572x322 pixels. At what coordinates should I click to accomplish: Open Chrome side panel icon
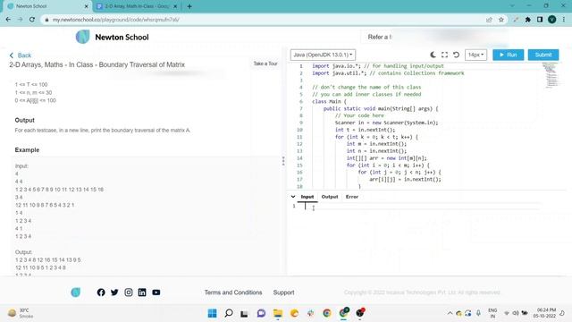coord(540,20)
